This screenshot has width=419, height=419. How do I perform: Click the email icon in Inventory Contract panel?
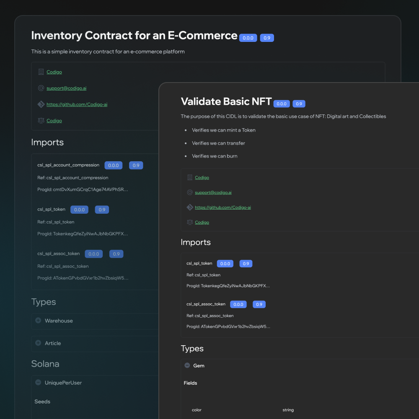pos(41,88)
